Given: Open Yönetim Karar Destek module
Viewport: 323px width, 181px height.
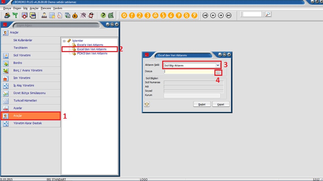Looking at the screenshot, I should click(x=31, y=123).
